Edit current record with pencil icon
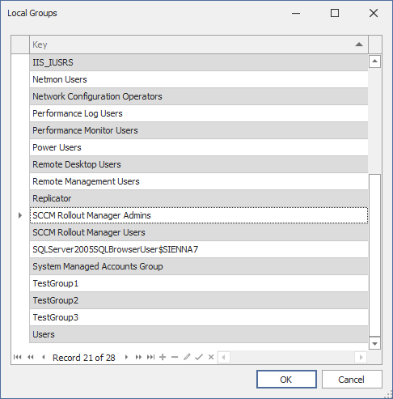The height and width of the screenshot is (399, 393). pyautogui.click(x=187, y=357)
